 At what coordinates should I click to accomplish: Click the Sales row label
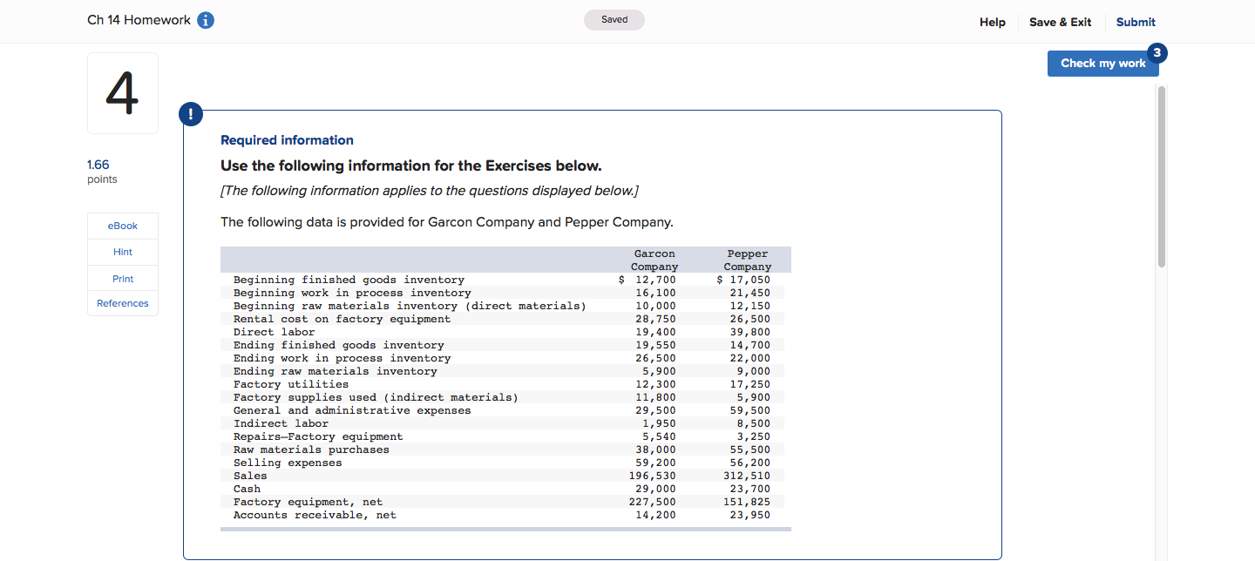[250, 476]
